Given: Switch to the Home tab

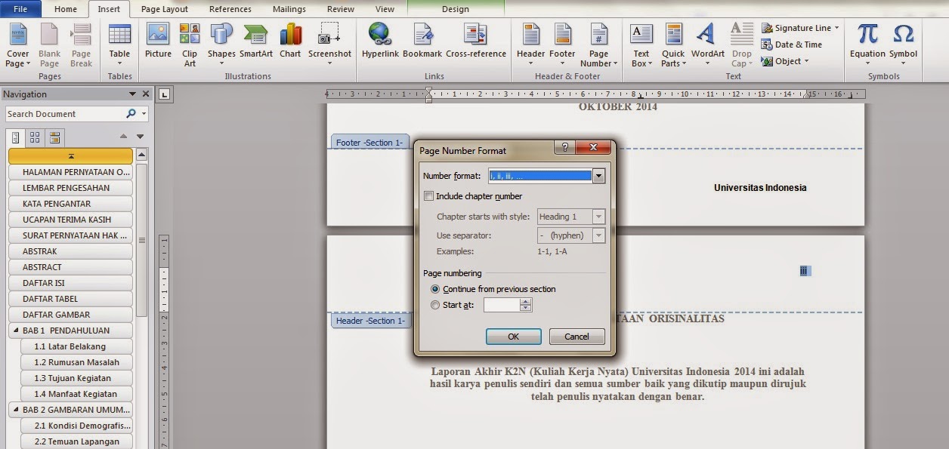Looking at the screenshot, I should tap(66, 9).
